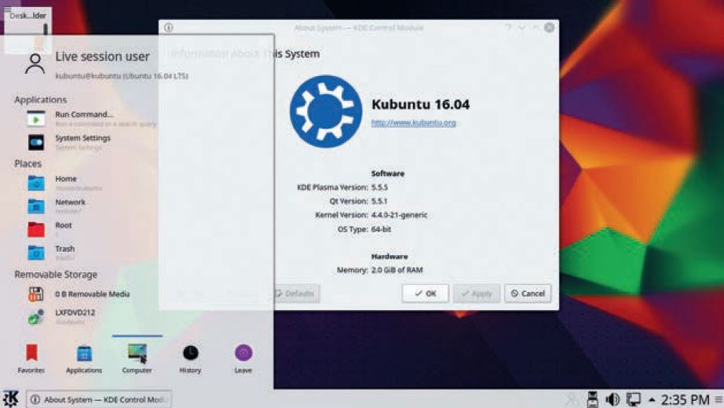724x408 pixels.
Task: Click the question mark help titlebar button
Action: (x=508, y=27)
